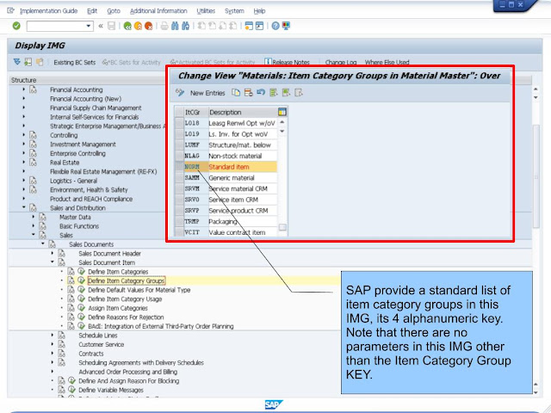Select the row selector for SAMM

[179, 178]
